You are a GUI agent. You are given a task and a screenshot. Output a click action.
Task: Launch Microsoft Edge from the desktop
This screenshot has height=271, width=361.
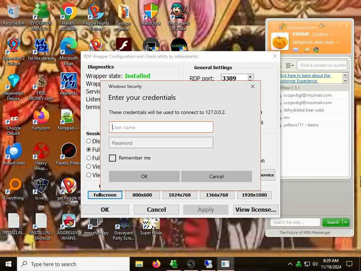69,52
